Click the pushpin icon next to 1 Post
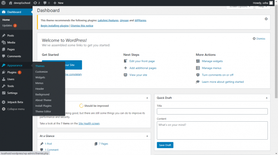278x155 pixels. (42, 144)
